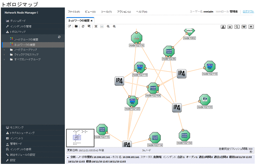Click the open folder toolbar icon

[x=76, y=27]
